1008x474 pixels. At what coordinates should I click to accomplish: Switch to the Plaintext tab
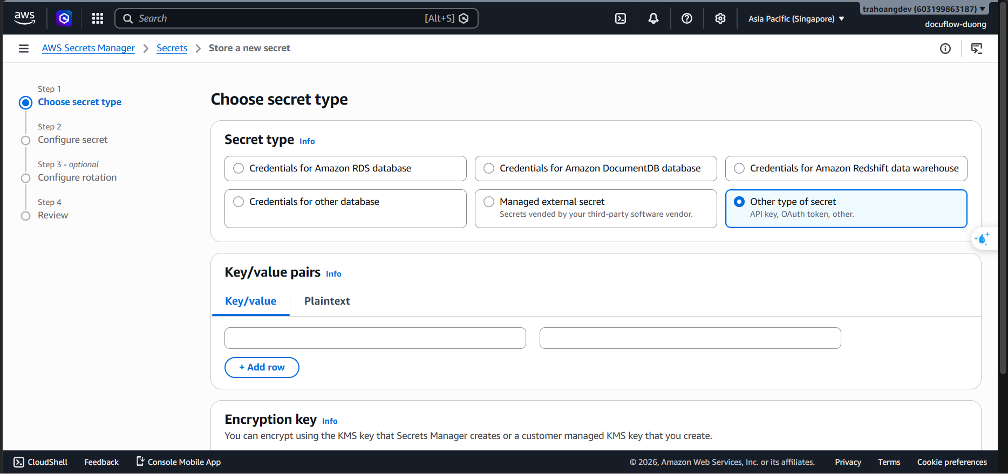(x=327, y=301)
